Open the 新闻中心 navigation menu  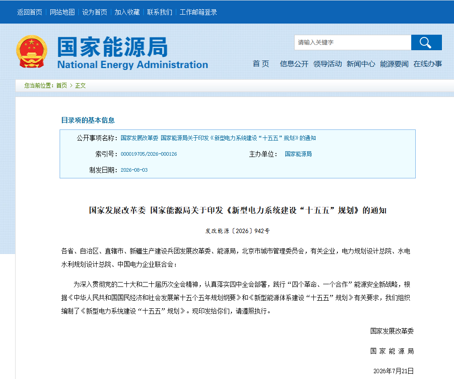point(361,64)
